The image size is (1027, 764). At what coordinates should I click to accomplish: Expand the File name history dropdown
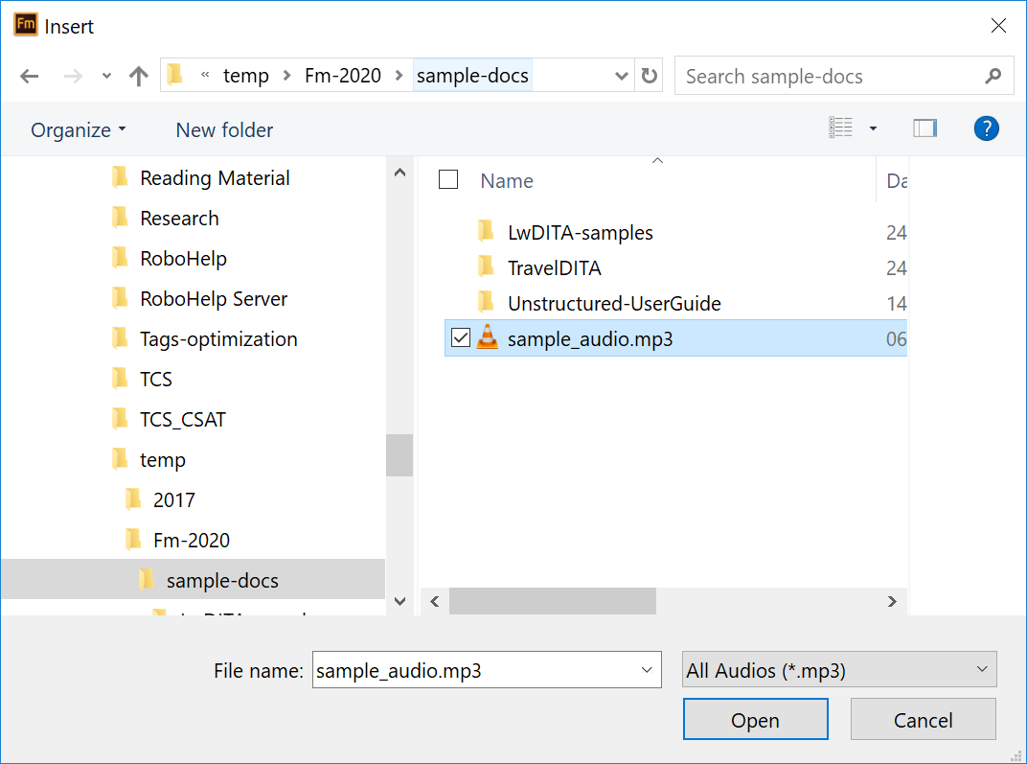click(647, 671)
